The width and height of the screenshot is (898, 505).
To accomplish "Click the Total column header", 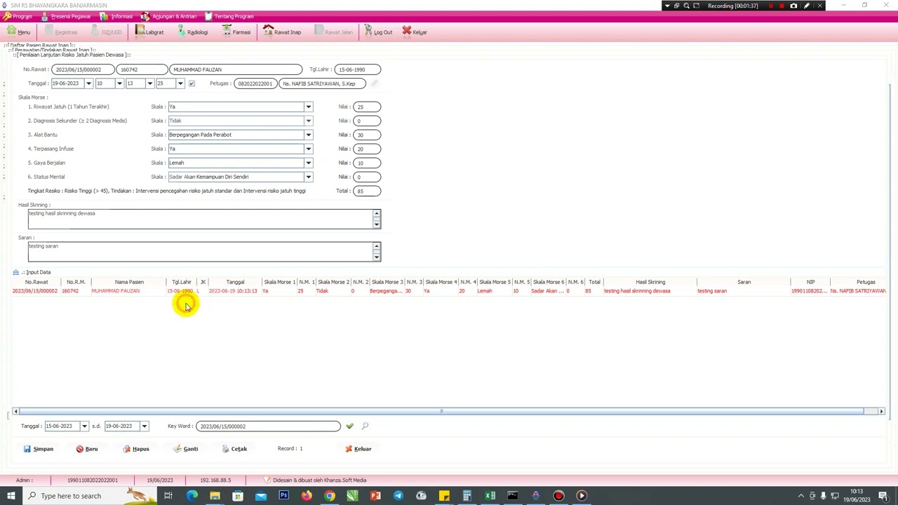I will (x=594, y=282).
